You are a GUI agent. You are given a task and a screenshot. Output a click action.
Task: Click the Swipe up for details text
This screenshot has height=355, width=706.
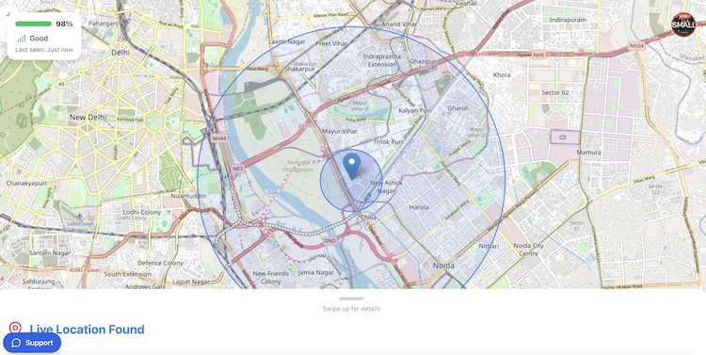tap(351, 309)
